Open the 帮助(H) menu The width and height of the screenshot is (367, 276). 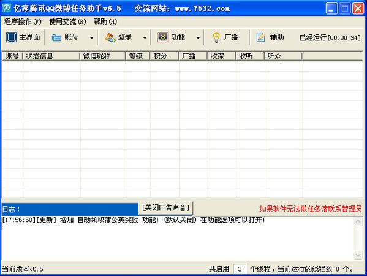point(105,22)
